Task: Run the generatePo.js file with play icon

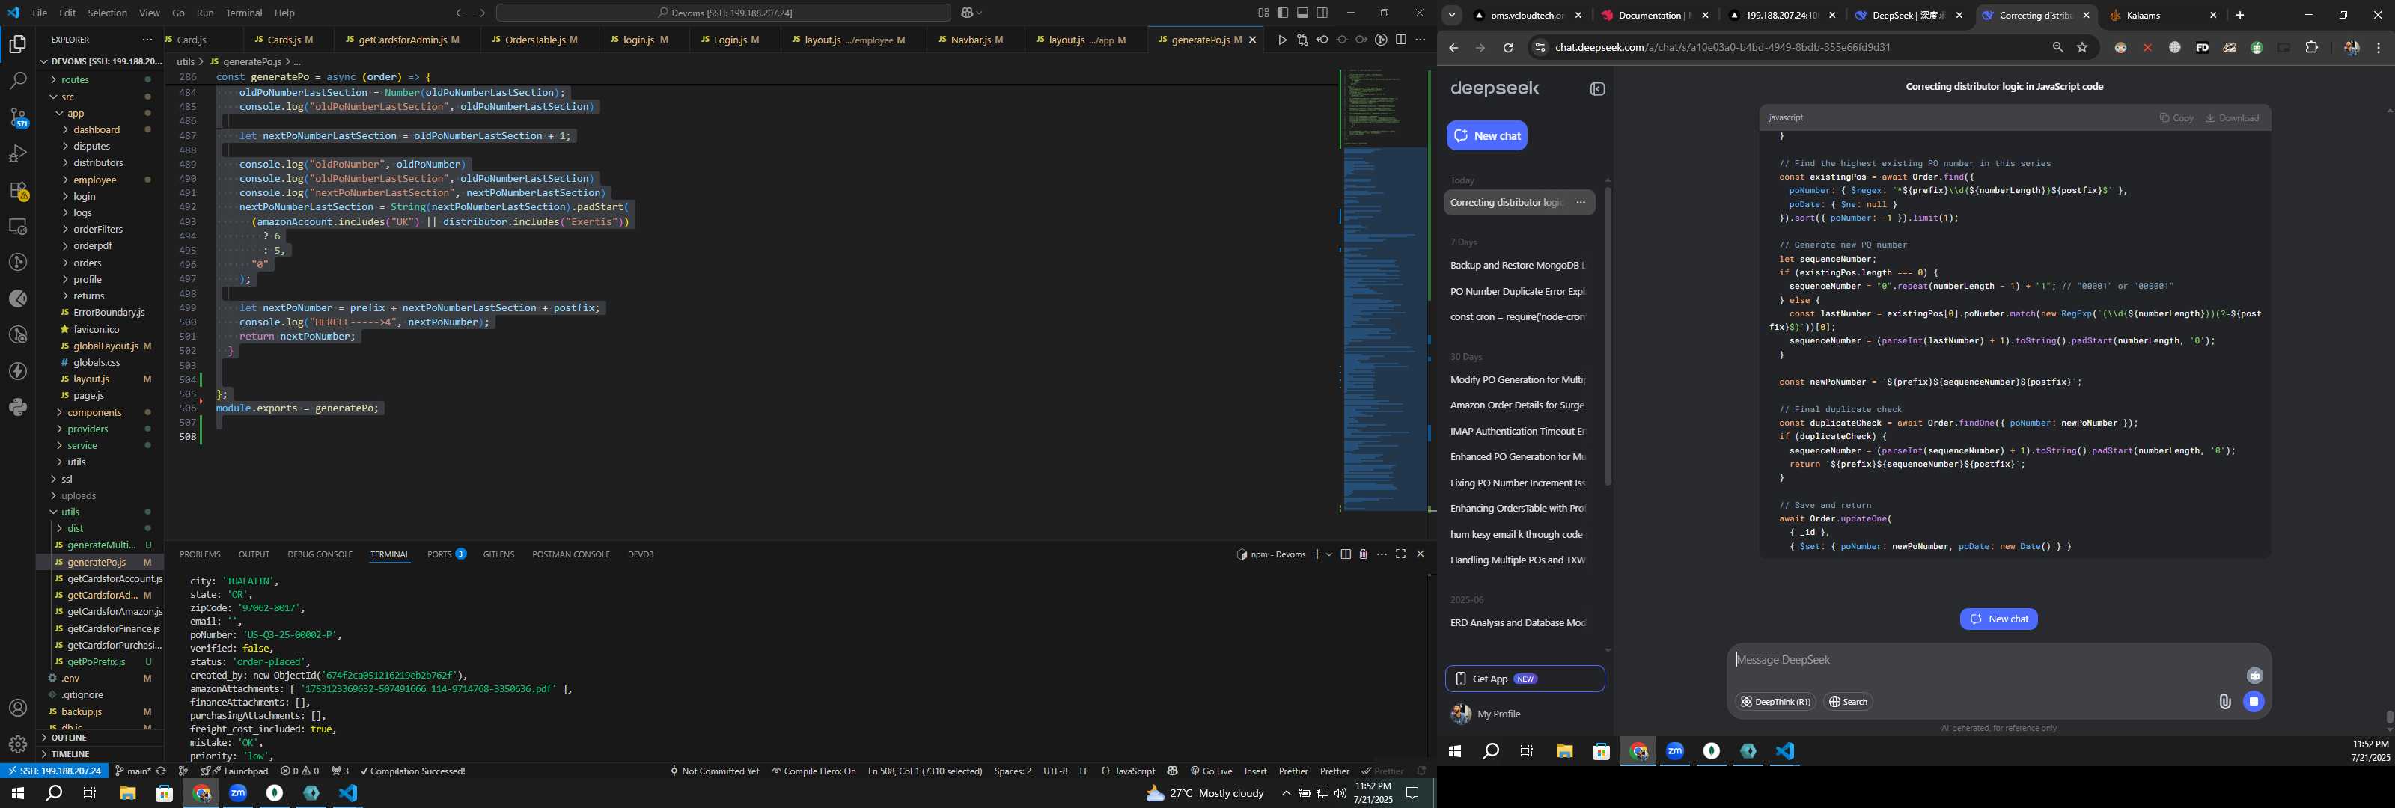Action: tap(1282, 40)
